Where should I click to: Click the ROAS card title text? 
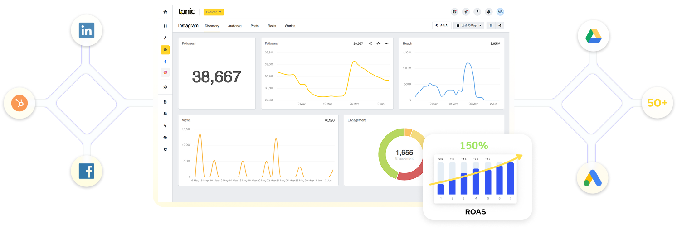(475, 212)
